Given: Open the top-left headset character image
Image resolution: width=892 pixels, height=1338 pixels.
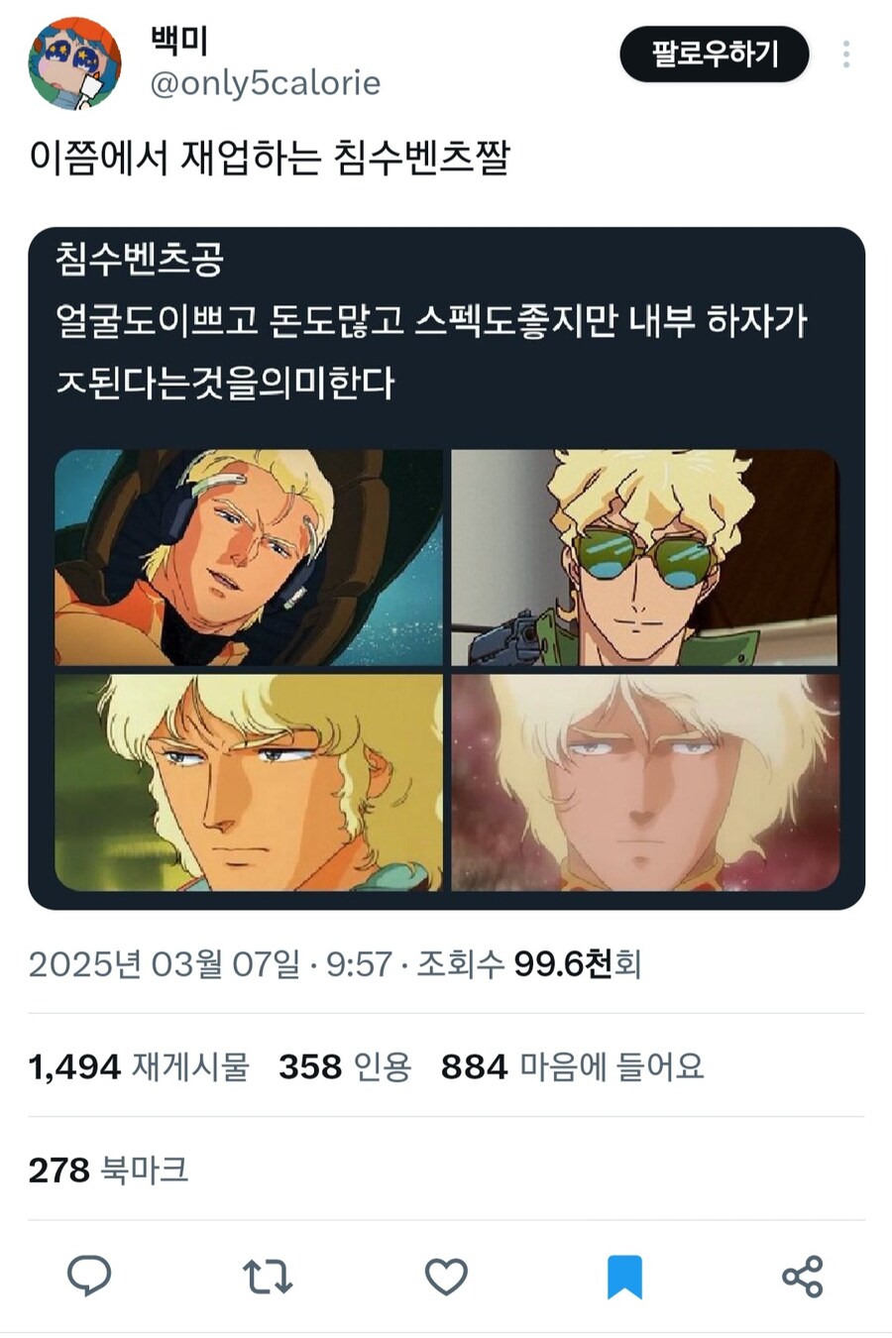Looking at the screenshot, I should pos(249,557).
